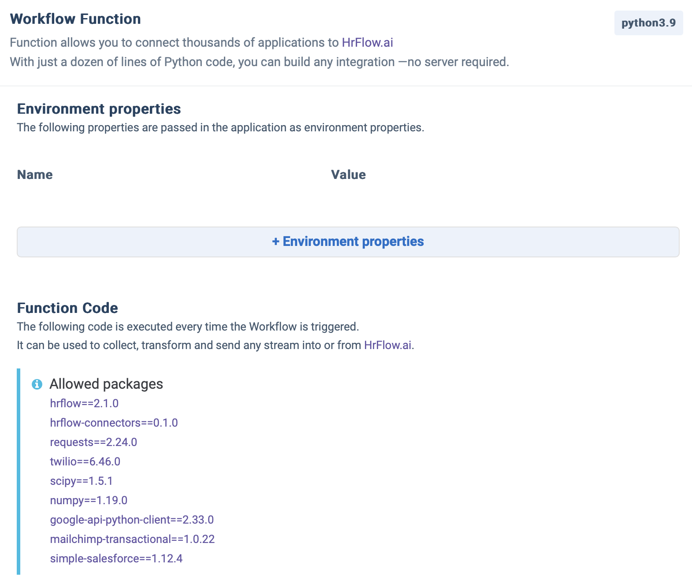
Task: Click the Environment properties section heading
Action: 99,109
